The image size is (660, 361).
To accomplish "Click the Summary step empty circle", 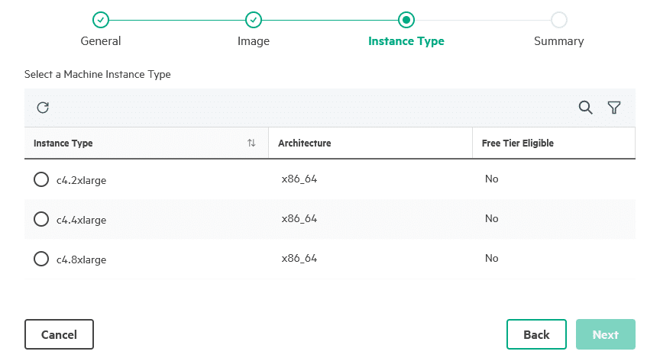I will tap(559, 20).
